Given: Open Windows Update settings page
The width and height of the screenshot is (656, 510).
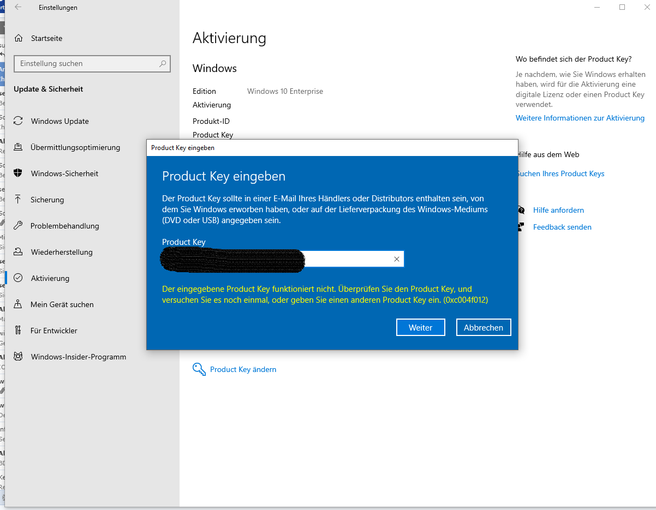Looking at the screenshot, I should 60,121.
